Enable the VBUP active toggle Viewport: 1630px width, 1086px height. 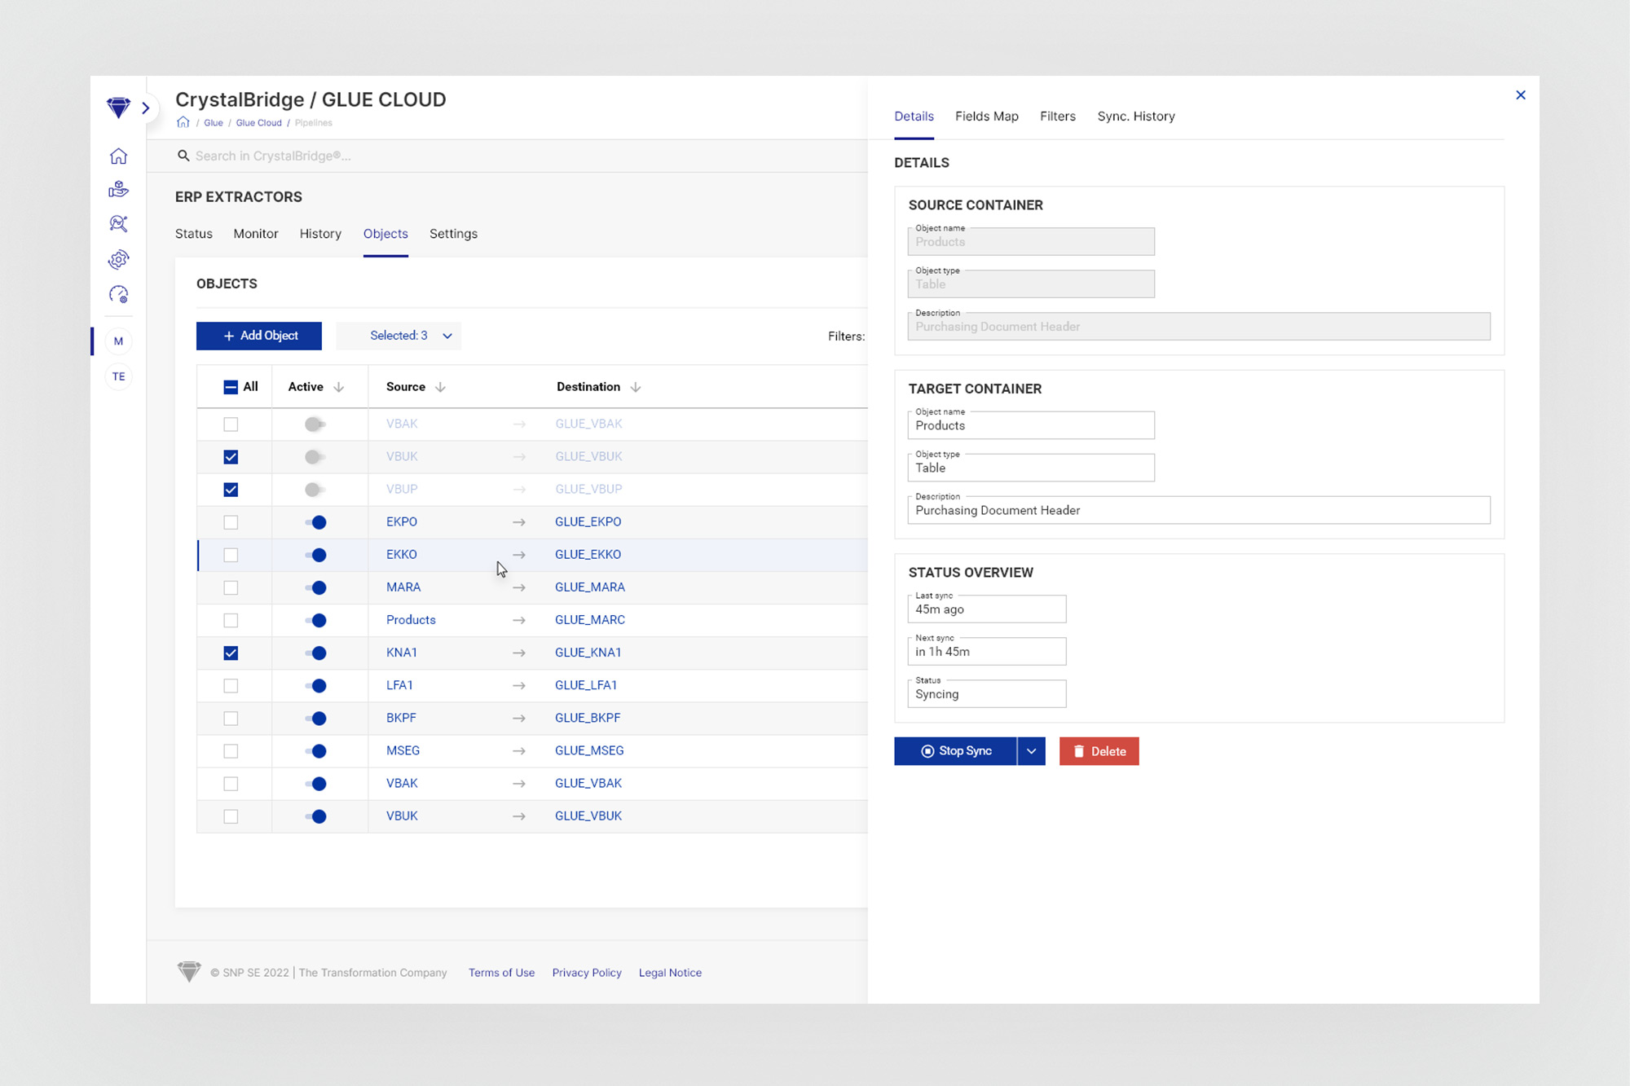pos(315,490)
